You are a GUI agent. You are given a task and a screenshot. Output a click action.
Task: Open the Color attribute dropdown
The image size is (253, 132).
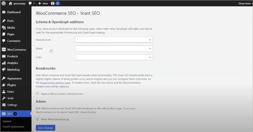[x=114, y=57]
